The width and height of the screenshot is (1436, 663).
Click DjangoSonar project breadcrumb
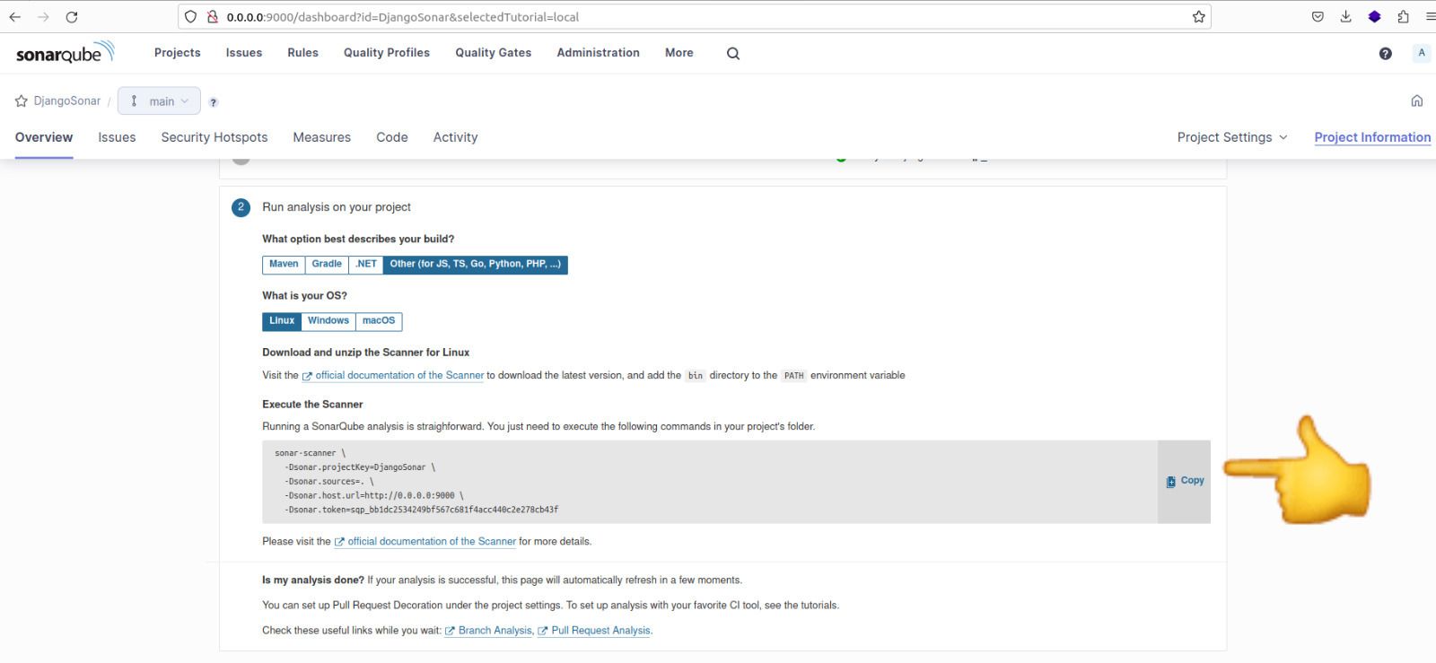click(x=66, y=100)
